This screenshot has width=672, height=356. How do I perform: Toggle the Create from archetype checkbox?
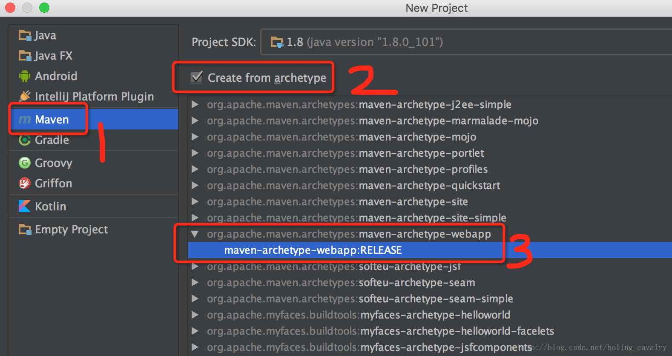[196, 78]
